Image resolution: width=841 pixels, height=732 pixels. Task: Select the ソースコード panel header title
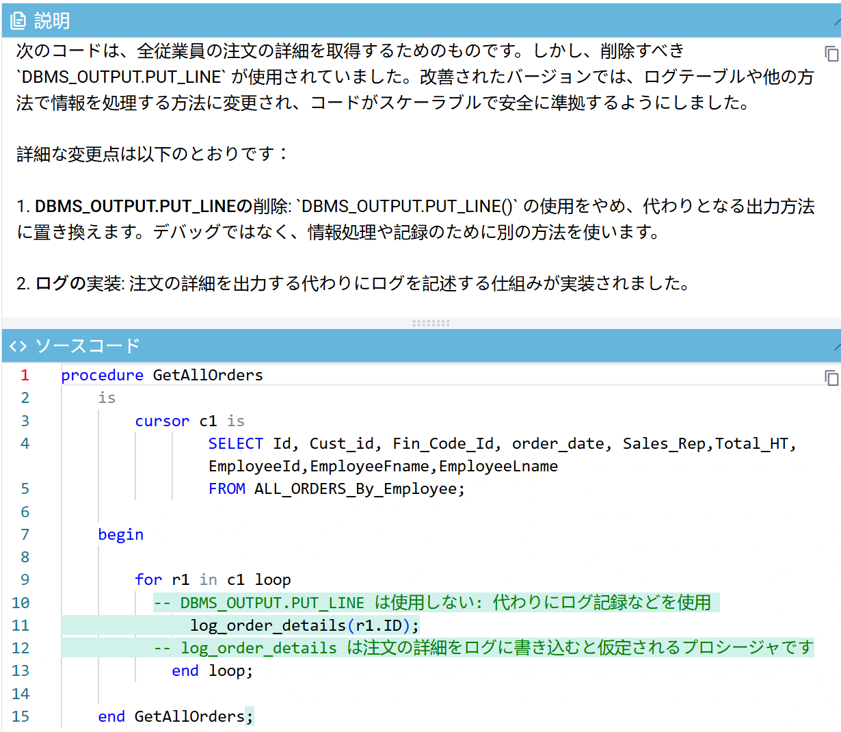coord(88,346)
